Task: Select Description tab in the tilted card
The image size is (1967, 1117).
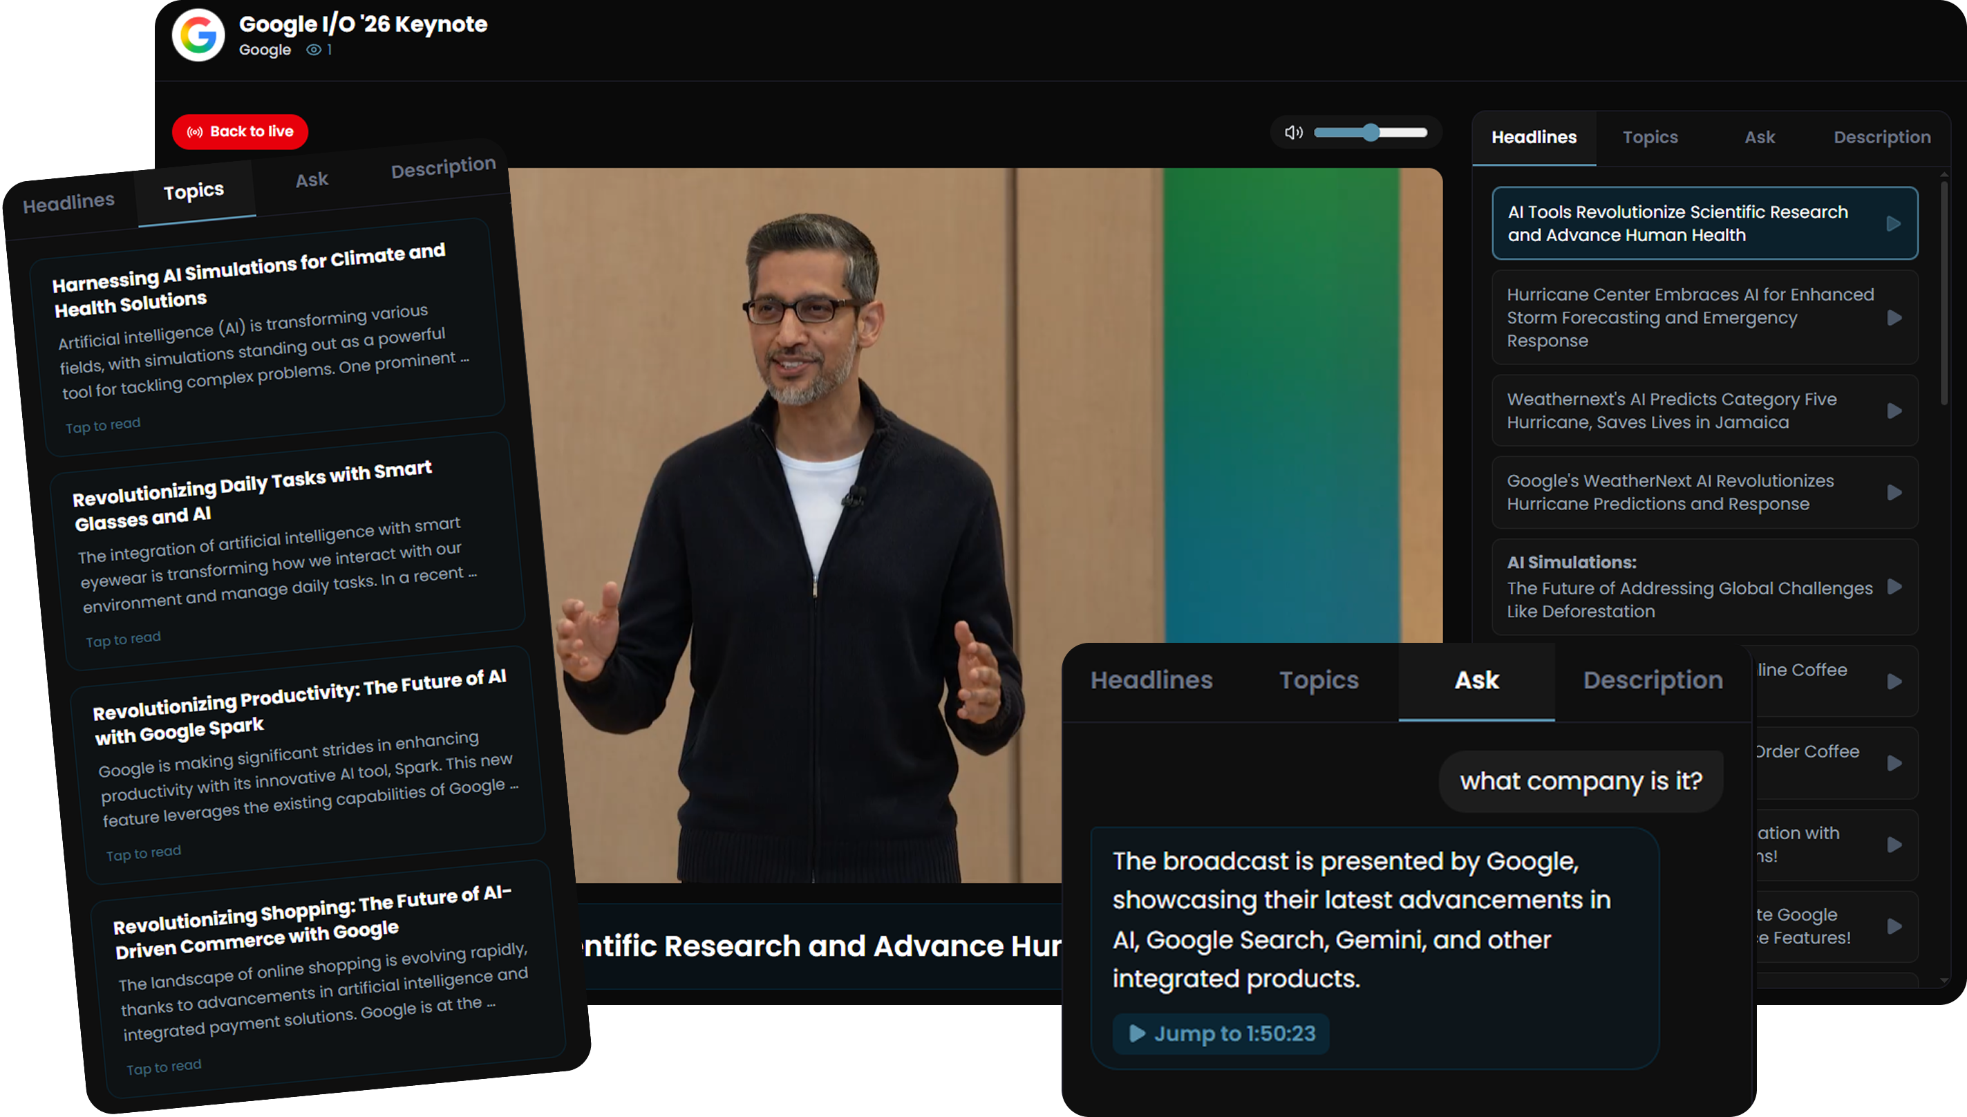Action: point(443,167)
